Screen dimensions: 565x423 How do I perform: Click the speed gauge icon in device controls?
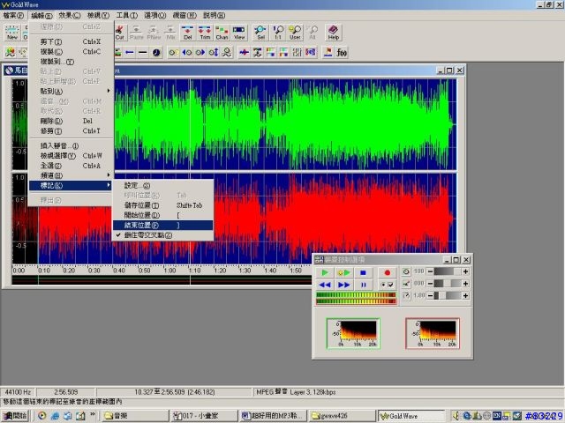point(406,295)
